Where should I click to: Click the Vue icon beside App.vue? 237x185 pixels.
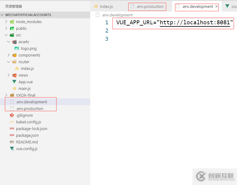coord(14,82)
